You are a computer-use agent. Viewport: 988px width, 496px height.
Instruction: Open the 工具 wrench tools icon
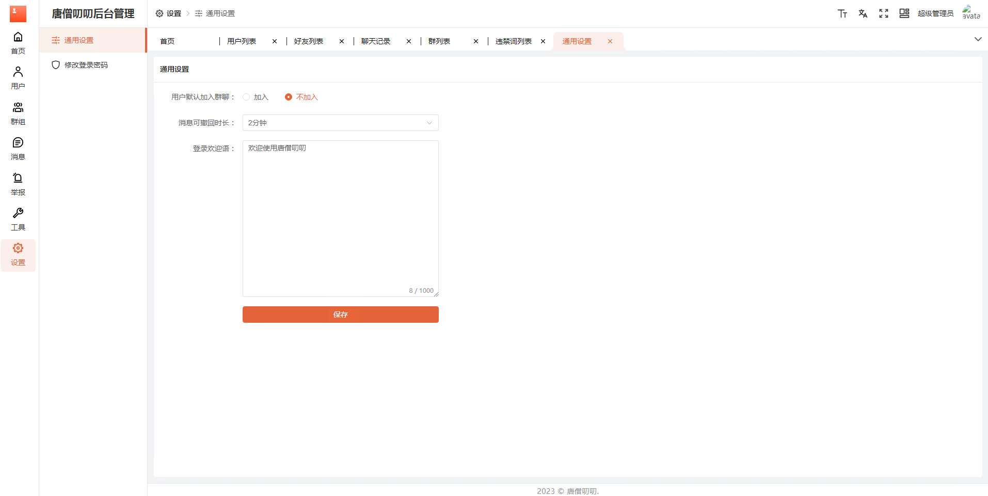pos(18,219)
